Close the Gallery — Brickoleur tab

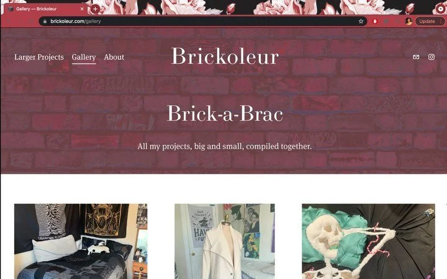tap(82, 9)
